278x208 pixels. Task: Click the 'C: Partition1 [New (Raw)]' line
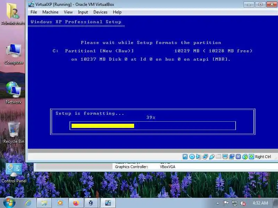coord(93,51)
